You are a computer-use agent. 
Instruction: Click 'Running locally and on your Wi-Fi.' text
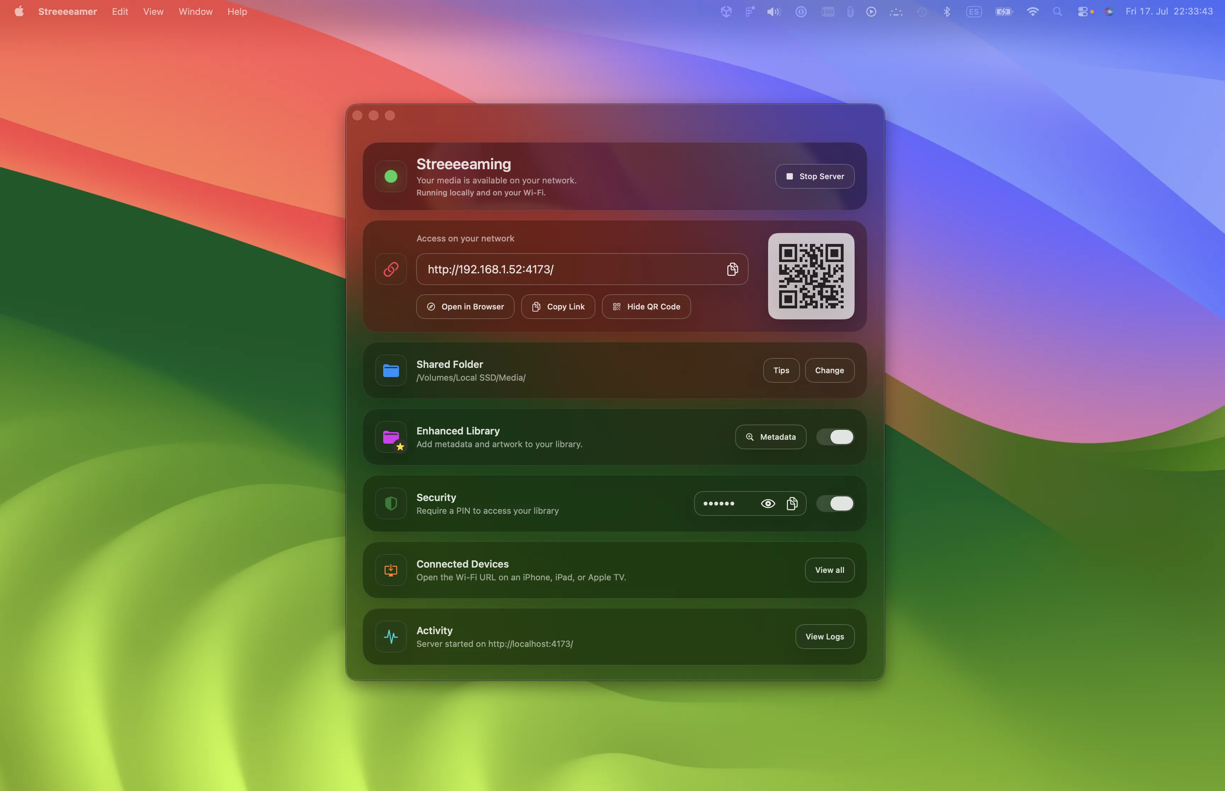(x=481, y=193)
